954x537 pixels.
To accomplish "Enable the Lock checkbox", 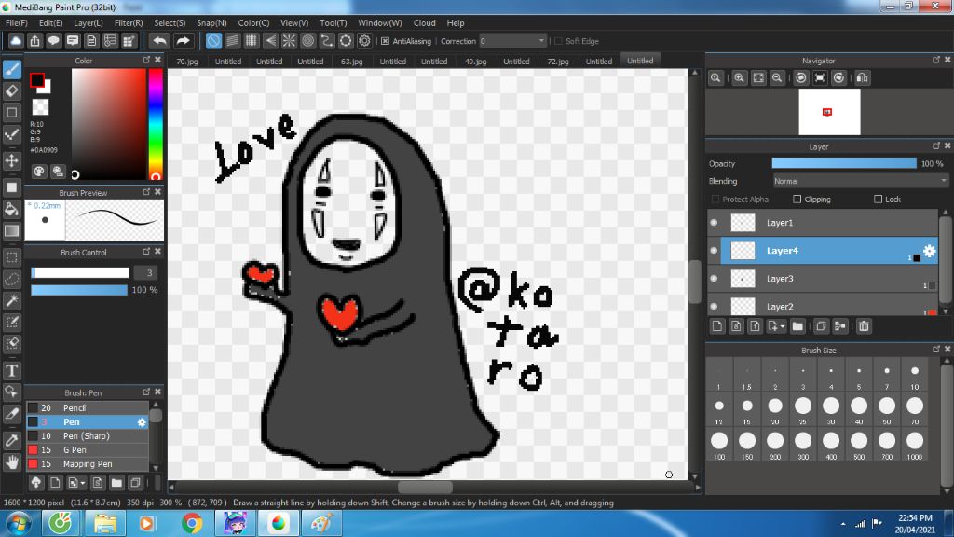I will [878, 200].
